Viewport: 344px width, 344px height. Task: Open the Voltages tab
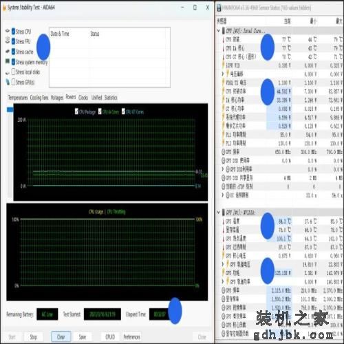click(57, 98)
